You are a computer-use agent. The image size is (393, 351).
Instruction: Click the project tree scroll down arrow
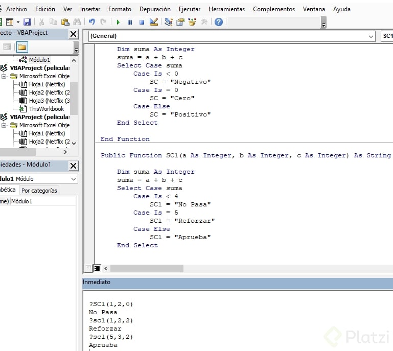point(74,143)
